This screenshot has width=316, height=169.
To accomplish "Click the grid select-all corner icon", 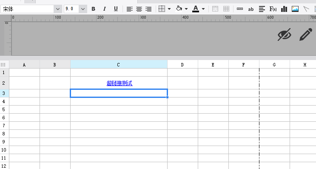I will tap(3, 65).
